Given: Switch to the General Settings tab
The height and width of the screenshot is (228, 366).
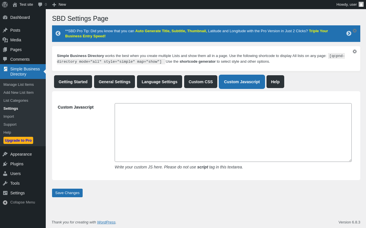Looking at the screenshot, I should 114,82.
